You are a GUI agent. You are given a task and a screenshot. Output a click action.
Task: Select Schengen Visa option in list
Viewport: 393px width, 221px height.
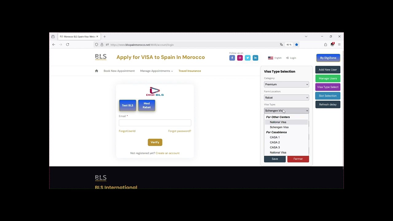286,127
